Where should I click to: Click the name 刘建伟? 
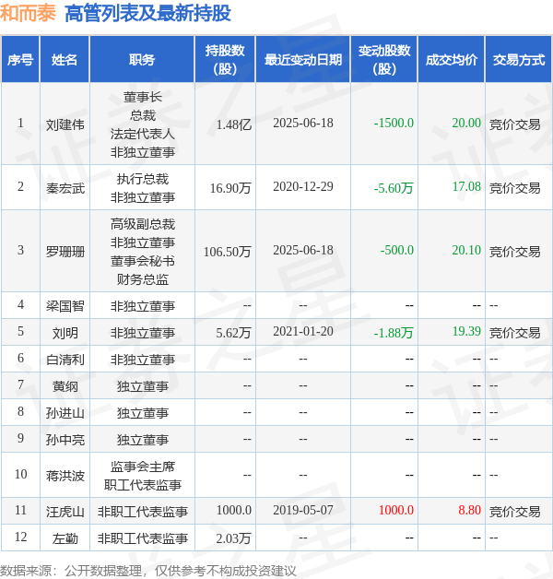coord(65,124)
